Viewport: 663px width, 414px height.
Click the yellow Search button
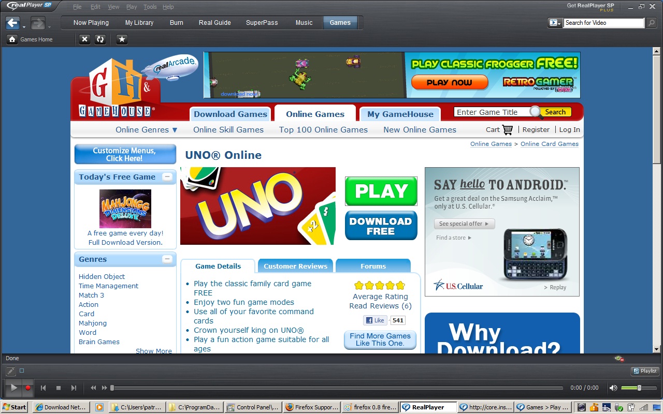555,112
